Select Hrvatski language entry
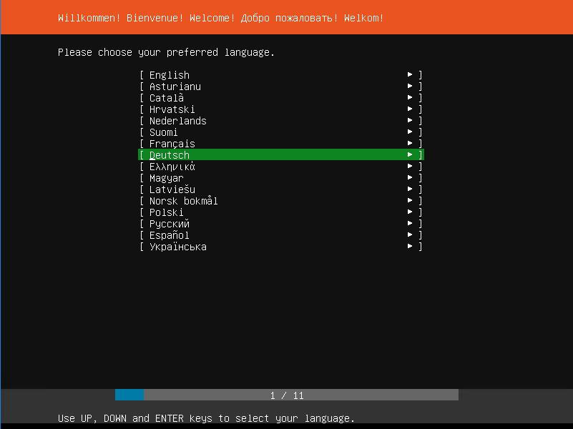The width and height of the screenshot is (573, 429). click(172, 109)
